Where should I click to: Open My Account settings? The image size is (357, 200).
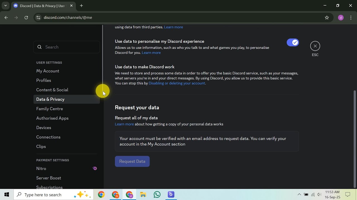click(67, 71)
